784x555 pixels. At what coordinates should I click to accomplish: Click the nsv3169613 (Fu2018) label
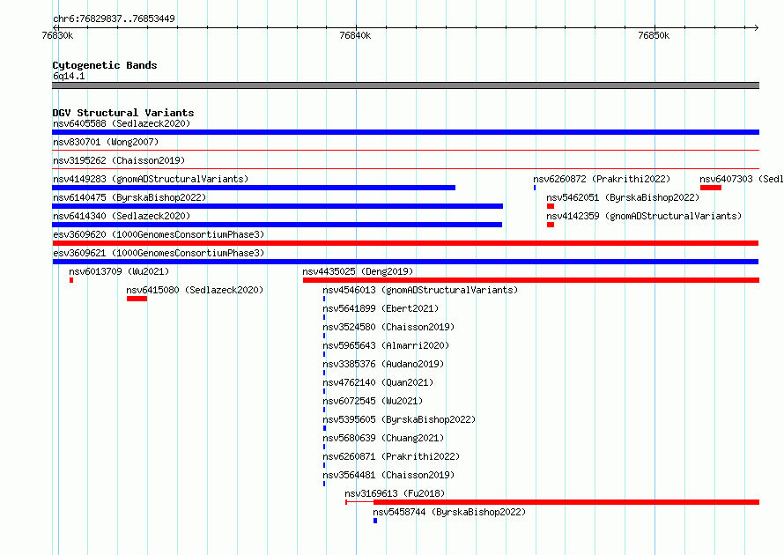tap(395, 493)
